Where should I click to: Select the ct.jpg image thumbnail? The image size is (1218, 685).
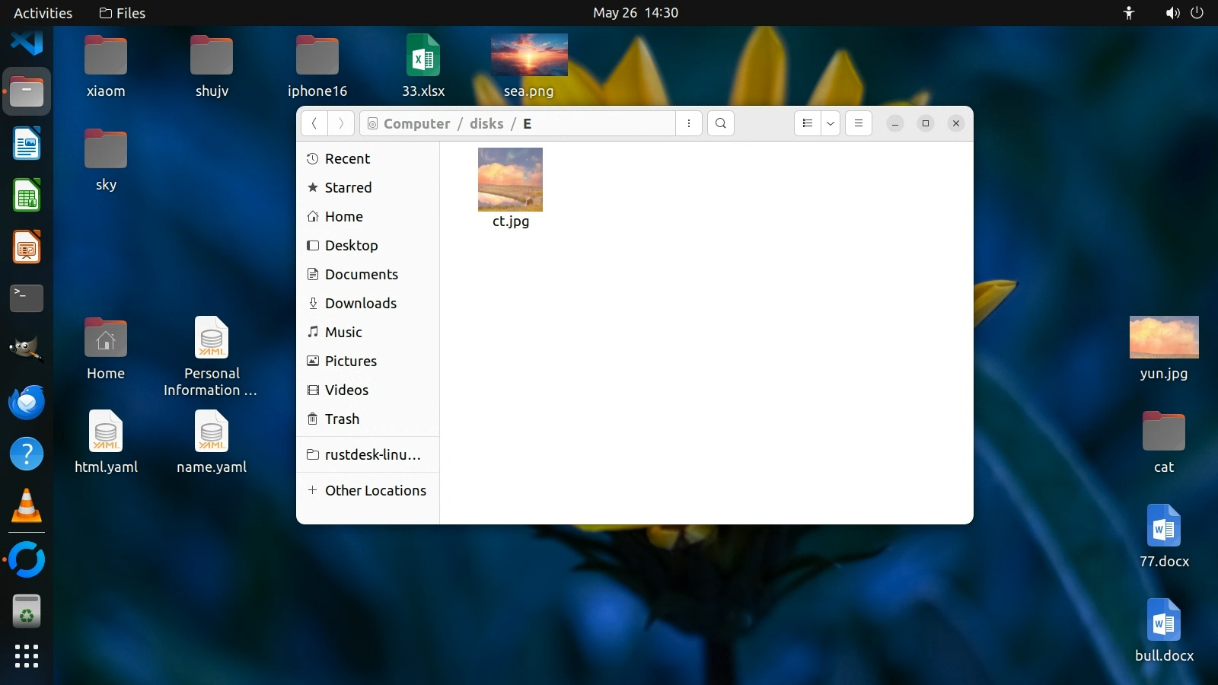[x=510, y=180]
